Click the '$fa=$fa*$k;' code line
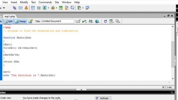 (x=11, y=55)
